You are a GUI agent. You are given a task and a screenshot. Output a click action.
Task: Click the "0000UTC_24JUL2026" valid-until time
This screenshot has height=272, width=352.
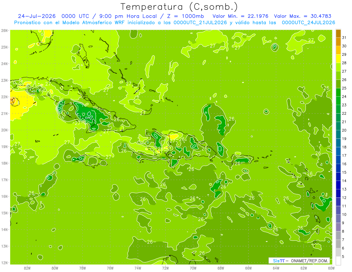[x=308, y=23]
